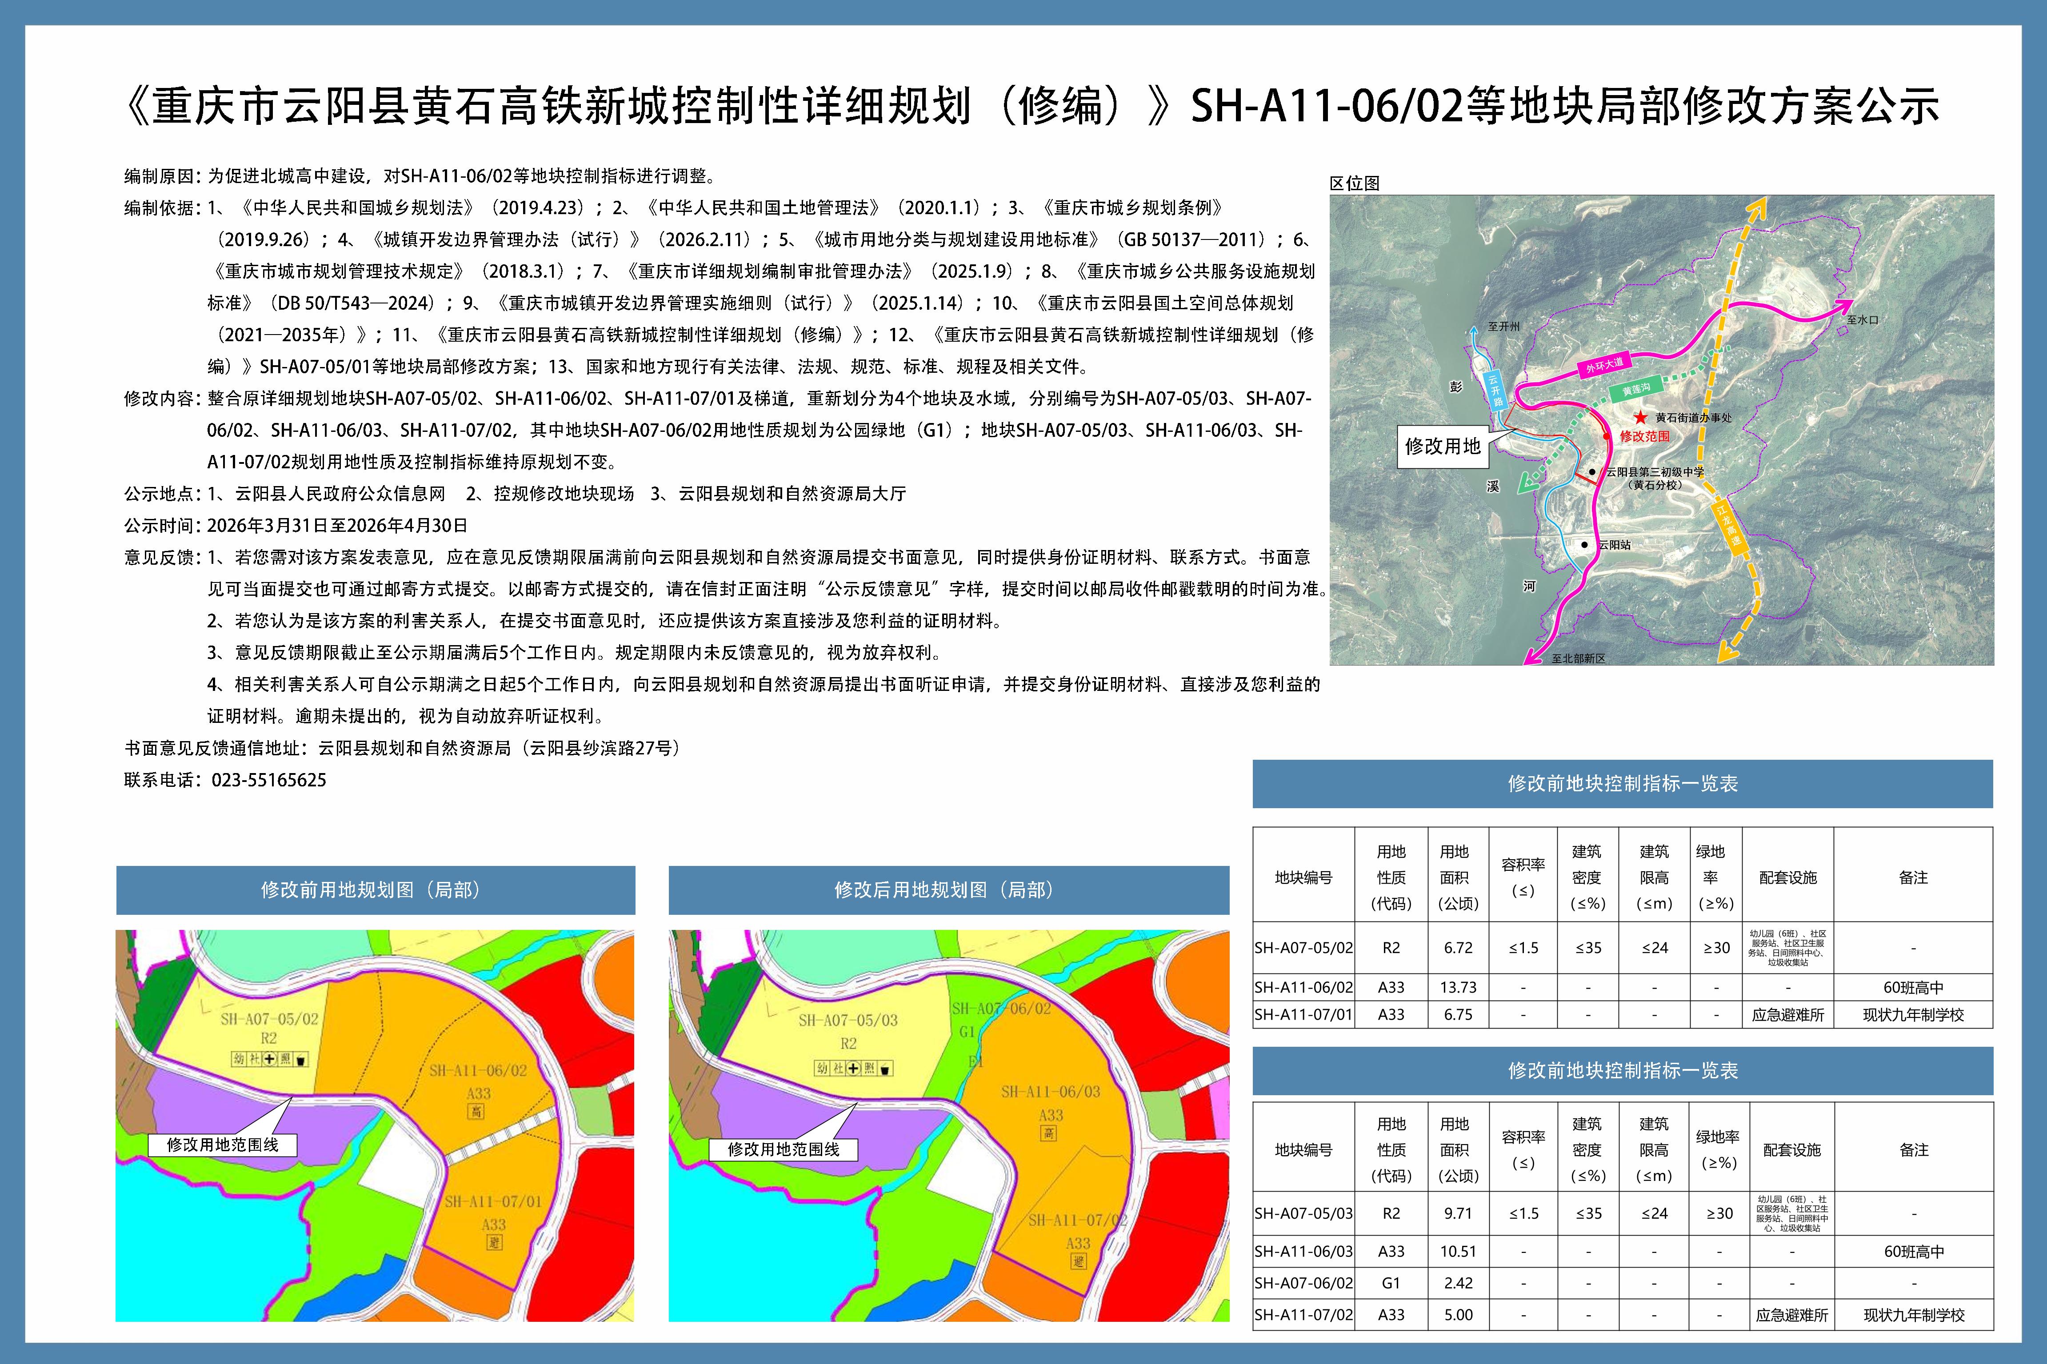Click the 避 shelter symbol in SH-A11-07/01 plot
The height and width of the screenshot is (1364, 2047).
pyautogui.click(x=494, y=1243)
